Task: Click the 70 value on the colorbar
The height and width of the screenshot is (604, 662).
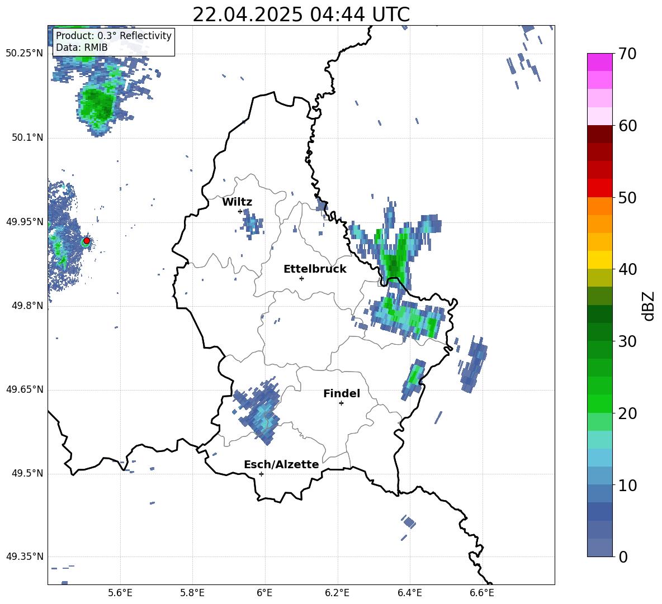Action: (627, 54)
